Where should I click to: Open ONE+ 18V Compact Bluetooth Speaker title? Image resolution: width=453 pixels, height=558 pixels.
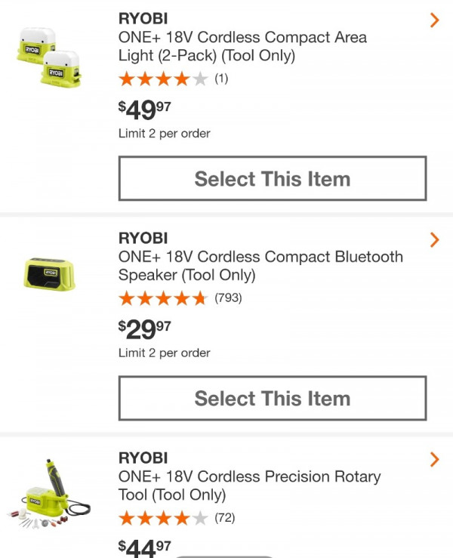[260, 266]
